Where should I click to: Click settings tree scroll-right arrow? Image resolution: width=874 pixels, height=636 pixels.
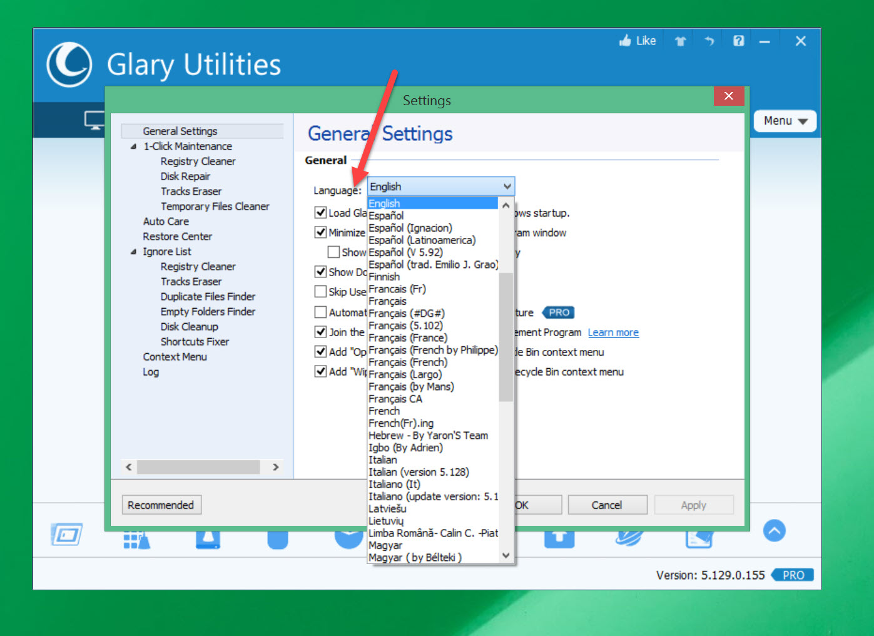point(275,467)
